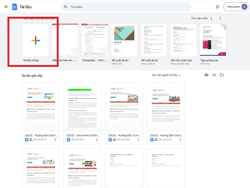Screen dimensions: 250x188
Task: Expand the Thư viện mẫu template gallery
Action: pos(202,18)
